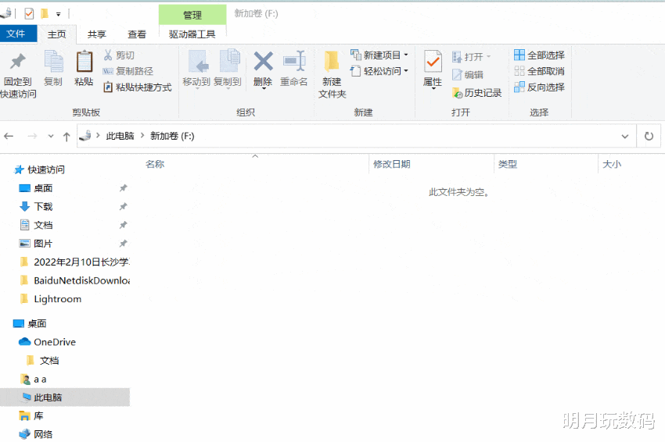The image size is (665, 442).
Task: Click the Paste (粘贴) clipboard icon
Action: pyautogui.click(x=84, y=62)
